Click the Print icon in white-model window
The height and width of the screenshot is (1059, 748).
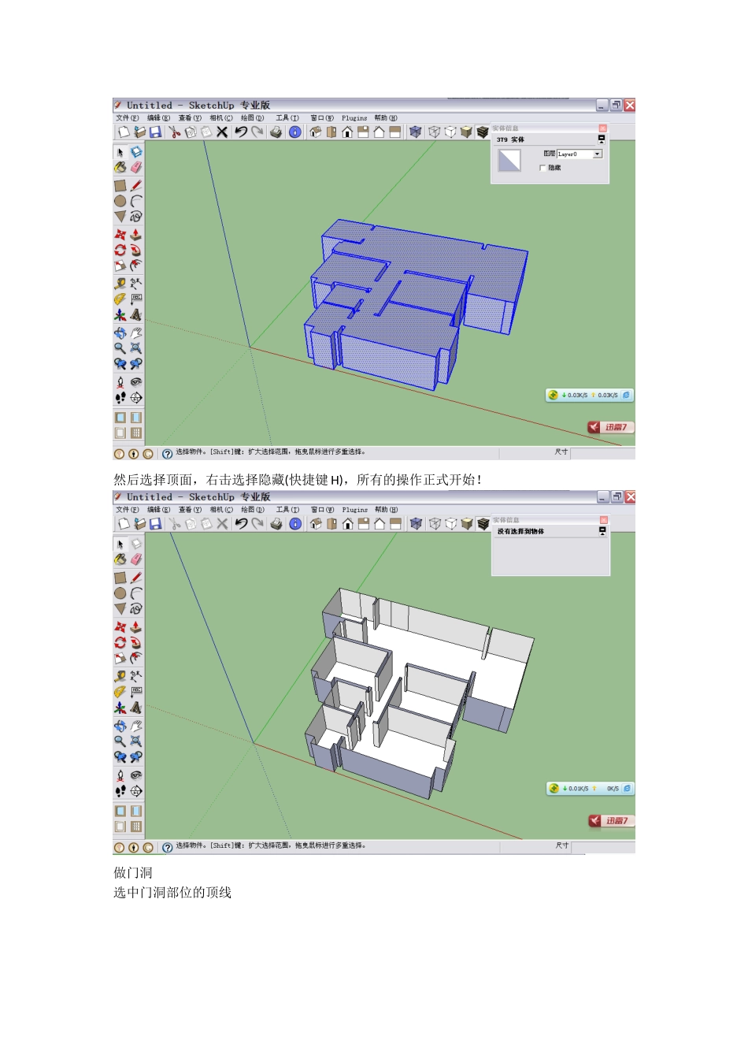[276, 524]
